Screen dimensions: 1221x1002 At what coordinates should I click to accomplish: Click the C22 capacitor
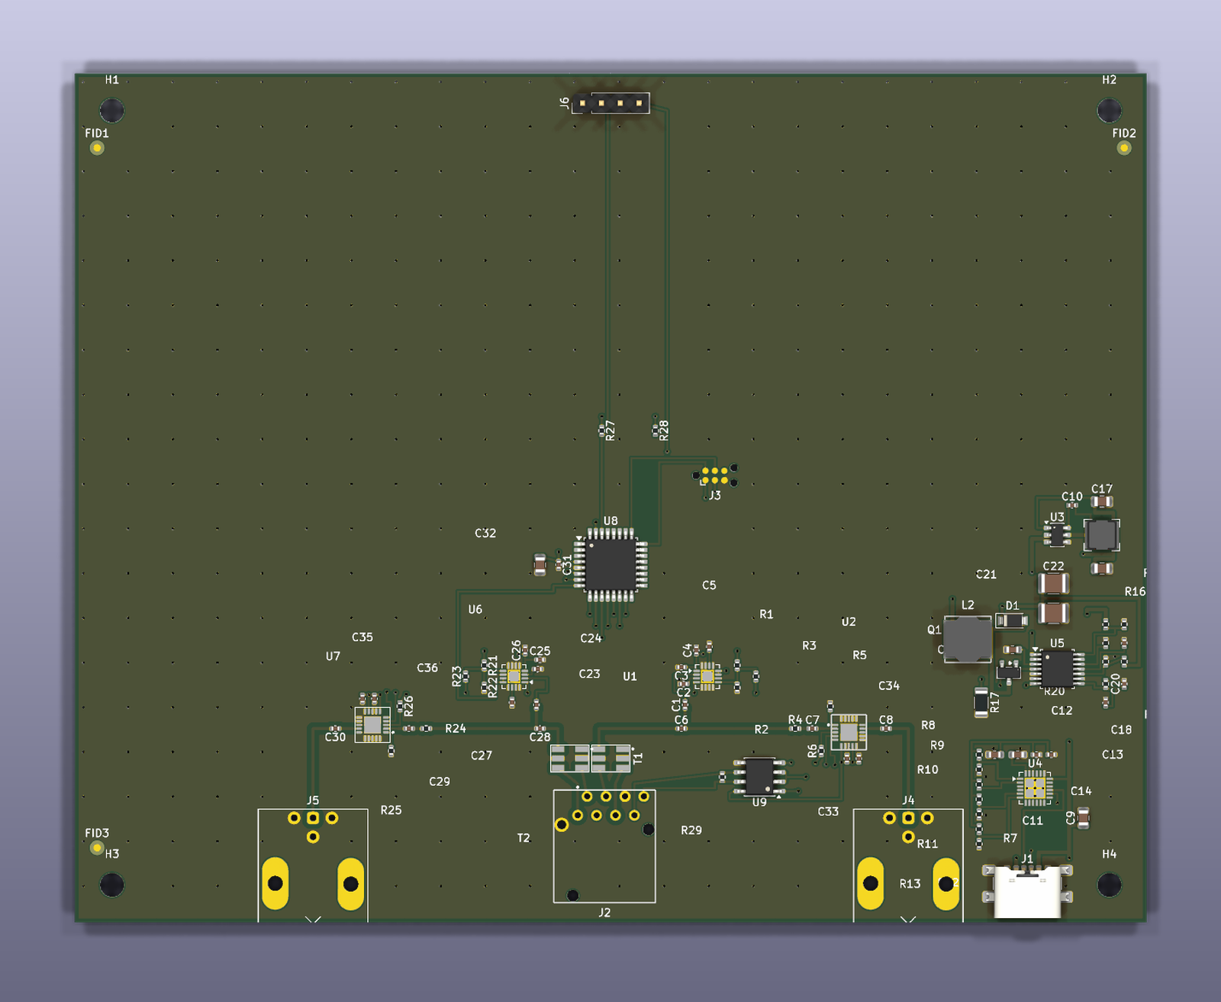1053,584
